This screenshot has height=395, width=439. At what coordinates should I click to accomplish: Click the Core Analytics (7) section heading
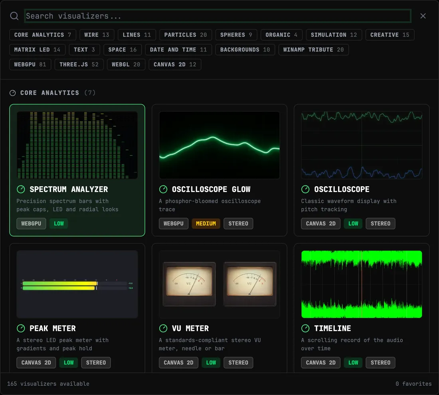click(58, 93)
